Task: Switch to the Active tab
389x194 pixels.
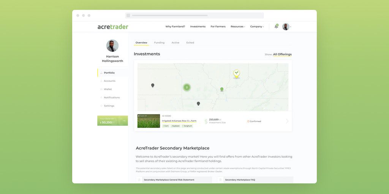Action: click(176, 42)
